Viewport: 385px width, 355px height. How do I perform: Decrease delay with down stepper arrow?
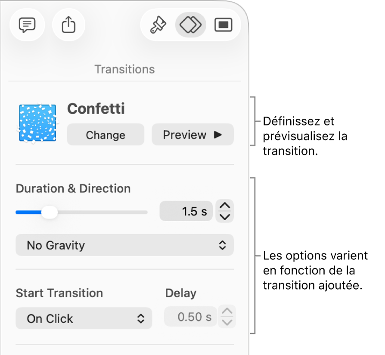click(x=227, y=322)
